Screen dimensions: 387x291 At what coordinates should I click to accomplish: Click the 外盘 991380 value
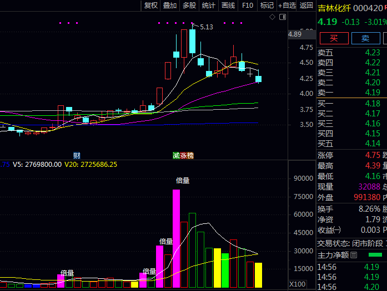pyautogui.click(x=367, y=197)
